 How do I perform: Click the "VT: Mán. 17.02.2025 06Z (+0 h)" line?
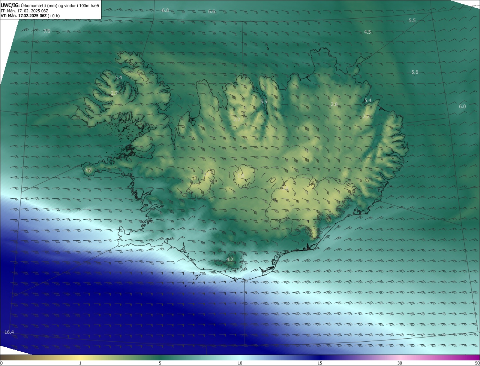pyautogui.click(x=30, y=16)
